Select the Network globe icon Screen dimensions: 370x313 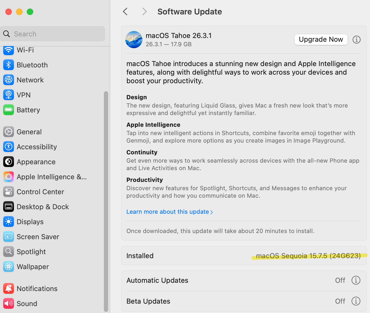tap(9, 80)
